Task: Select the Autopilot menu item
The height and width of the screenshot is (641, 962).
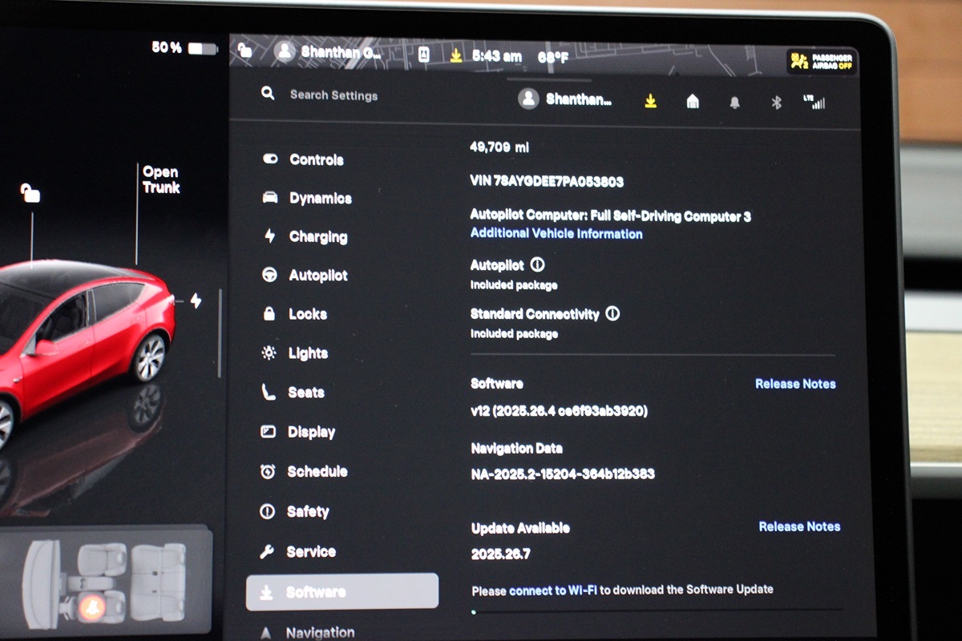Action: click(317, 275)
